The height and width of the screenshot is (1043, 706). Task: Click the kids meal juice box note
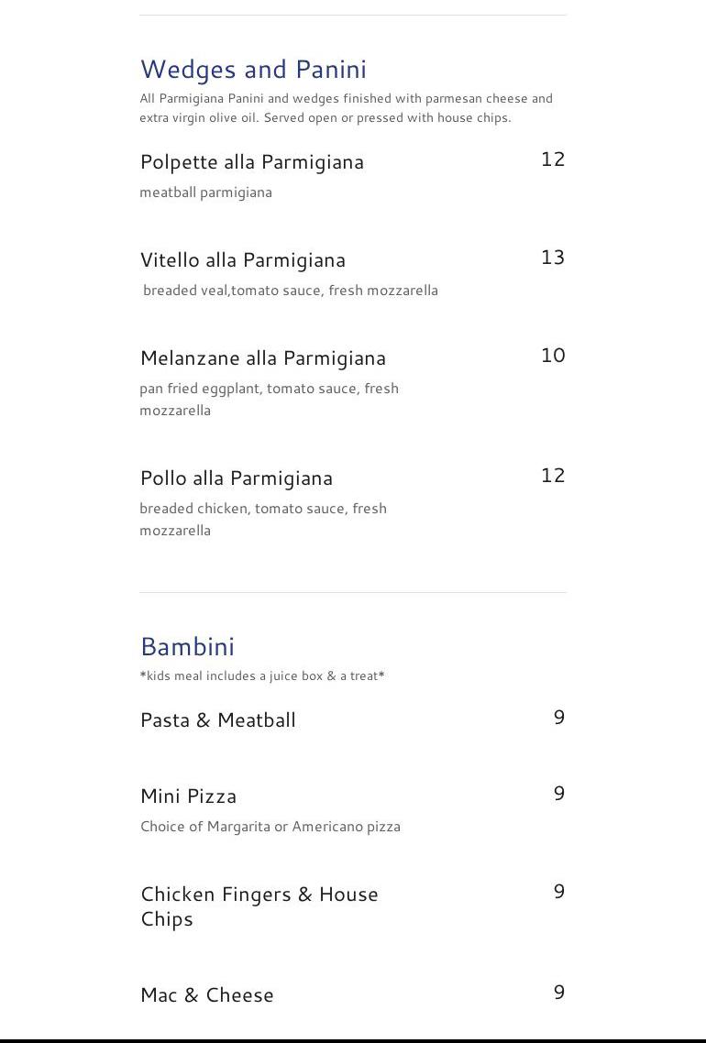coord(262,676)
